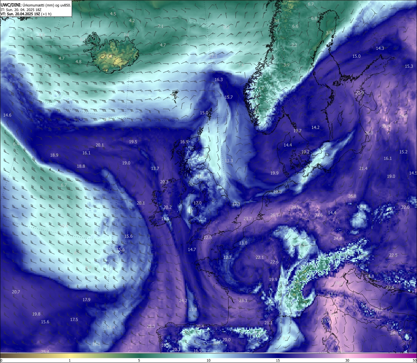Click the 20.0 value over Spain
417x363 pixels.
[226, 340]
